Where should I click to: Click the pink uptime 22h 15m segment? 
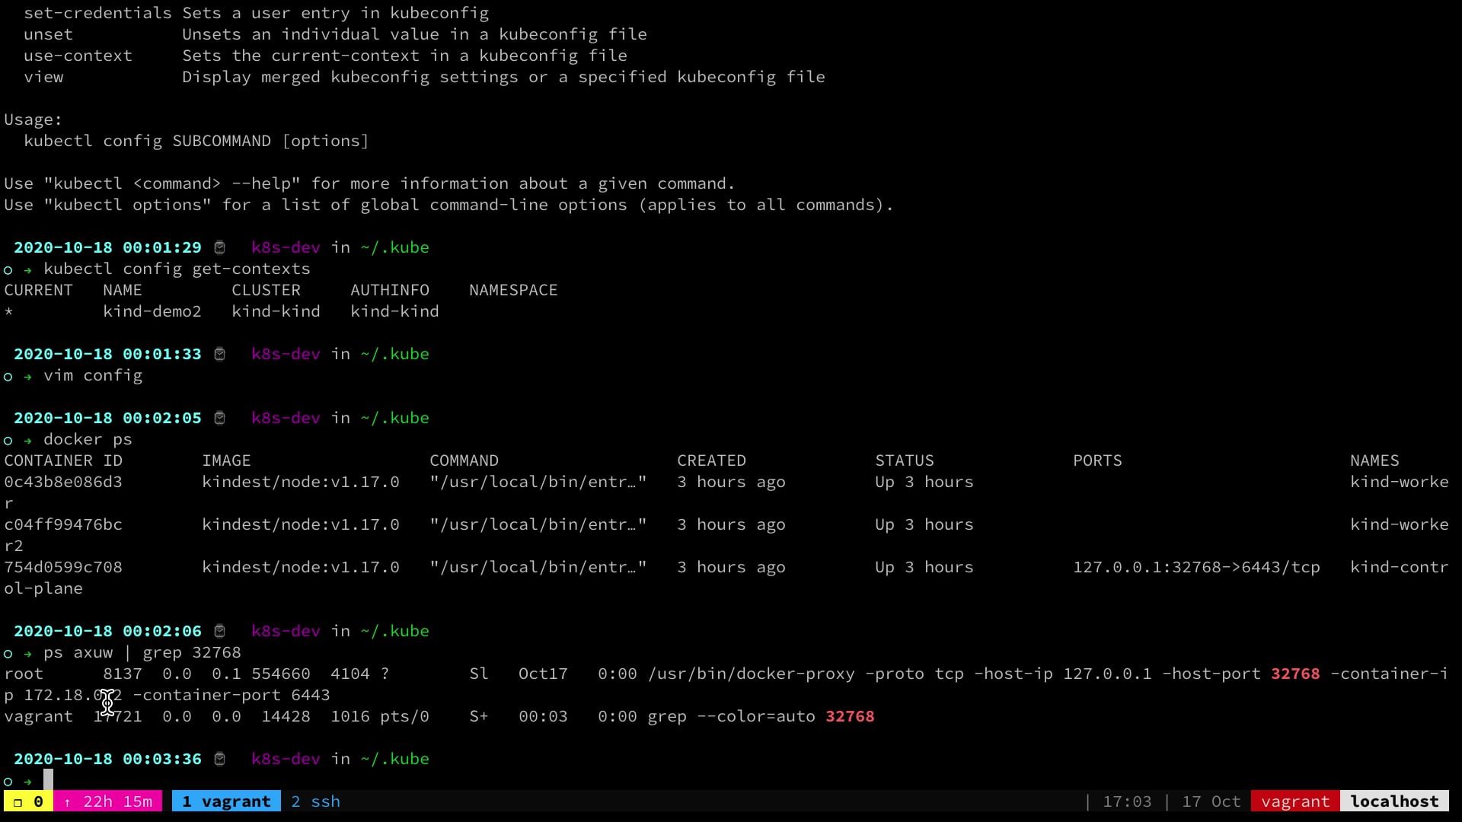click(108, 801)
